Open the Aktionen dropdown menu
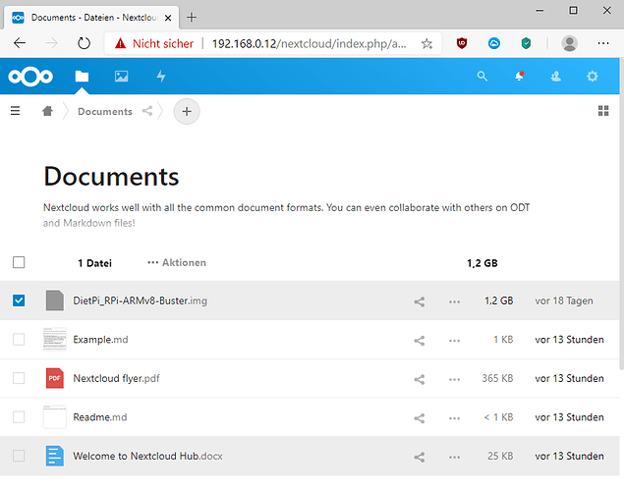This screenshot has width=624, height=491. (177, 263)
